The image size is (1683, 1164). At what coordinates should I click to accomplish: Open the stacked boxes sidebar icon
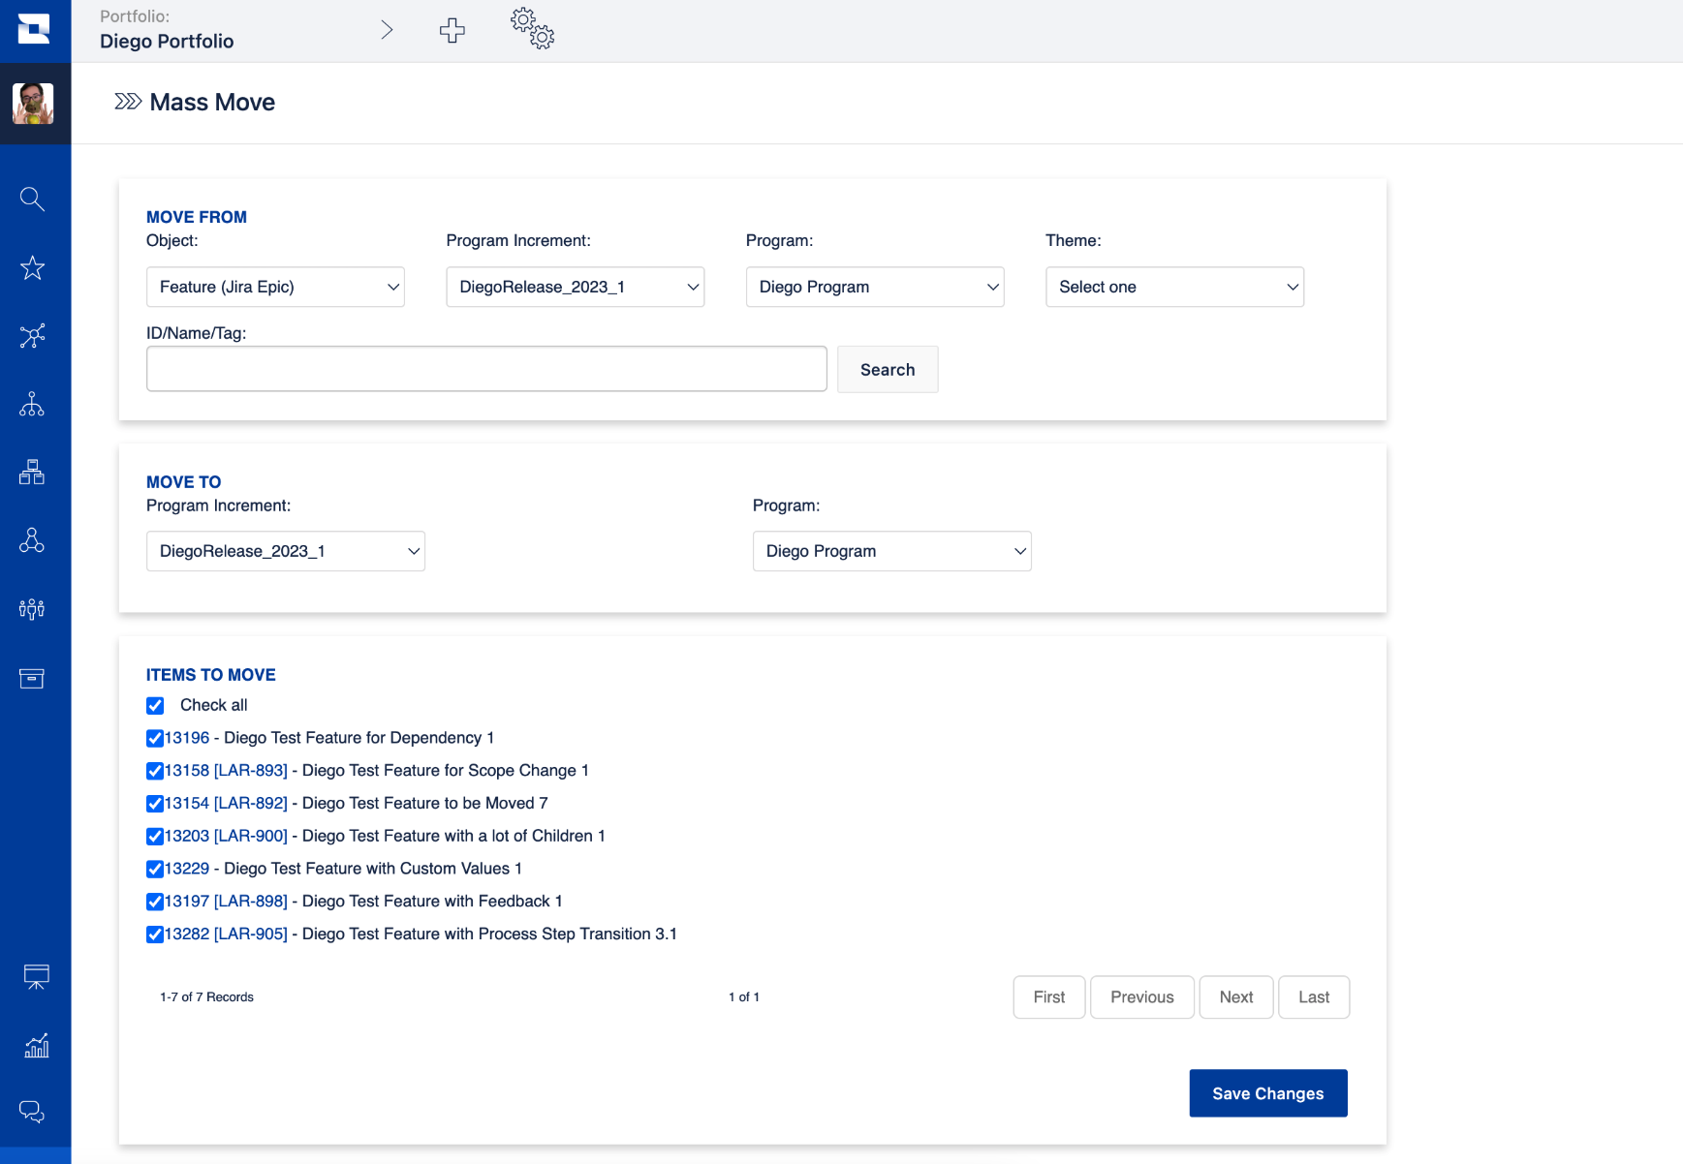[32, 473]
